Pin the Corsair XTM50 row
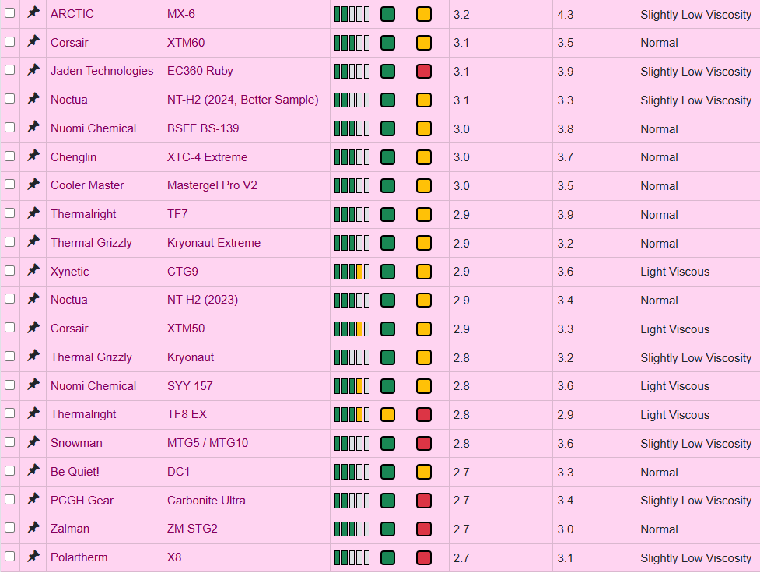Image resolution: width=760 pixels, height=573 pixels. point(33,328)
